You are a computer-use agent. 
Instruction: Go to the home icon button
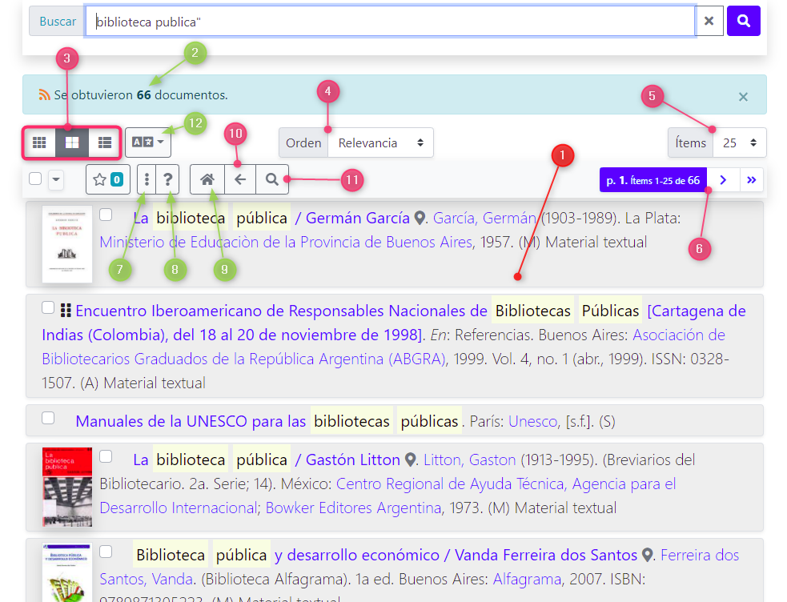[207, 179]
